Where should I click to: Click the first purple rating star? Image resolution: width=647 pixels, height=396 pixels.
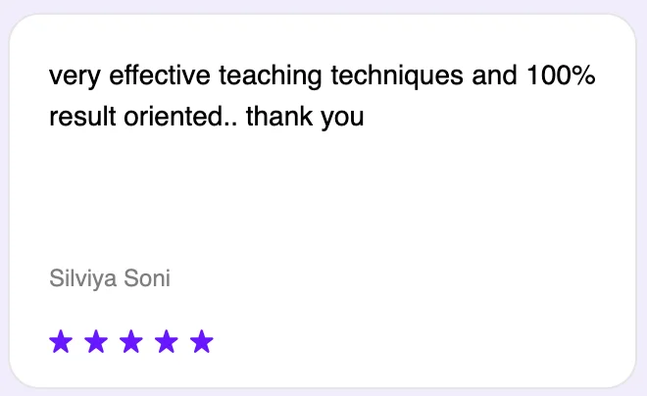tap(61, 341)
